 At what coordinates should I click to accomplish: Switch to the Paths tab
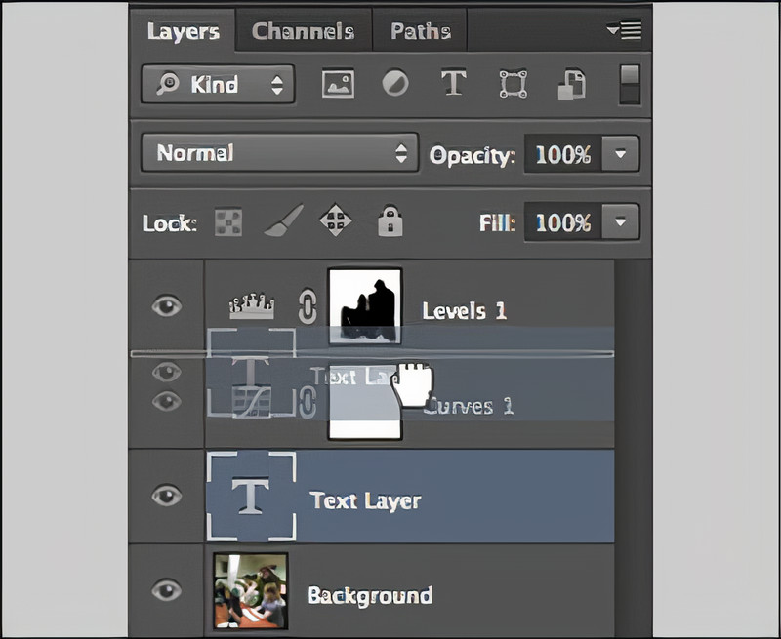point(420,30)
